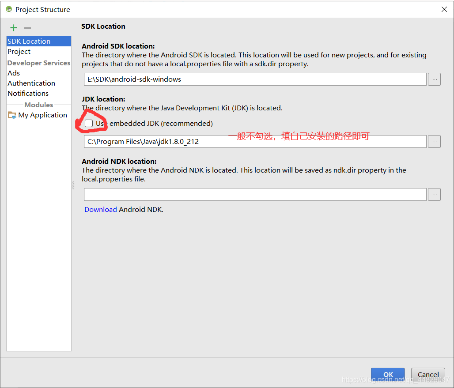
Task: Confirm with the OK button
Action: click(388, 374)
